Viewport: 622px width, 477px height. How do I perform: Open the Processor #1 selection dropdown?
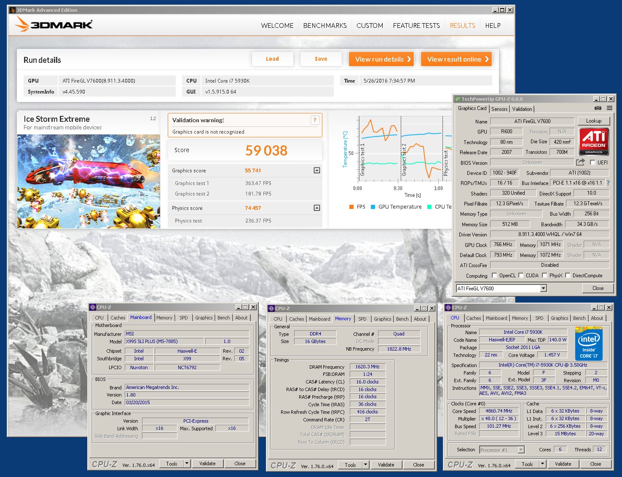(x=521, y=450)
